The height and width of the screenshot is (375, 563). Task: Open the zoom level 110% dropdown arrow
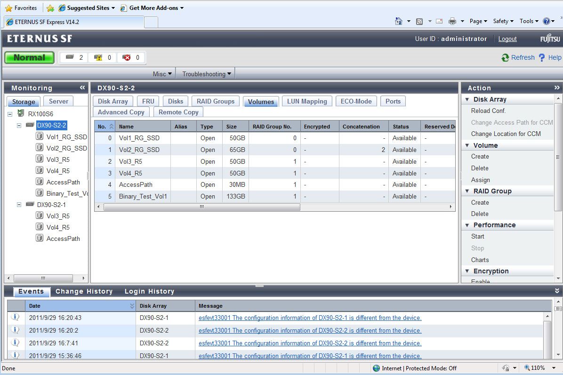[x=553, y=368]
